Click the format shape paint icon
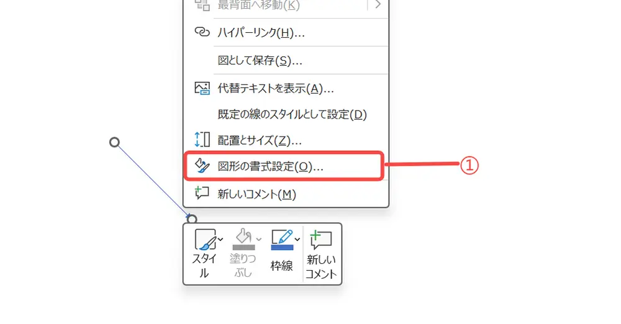621x324 pixels. tap(202, 166)
